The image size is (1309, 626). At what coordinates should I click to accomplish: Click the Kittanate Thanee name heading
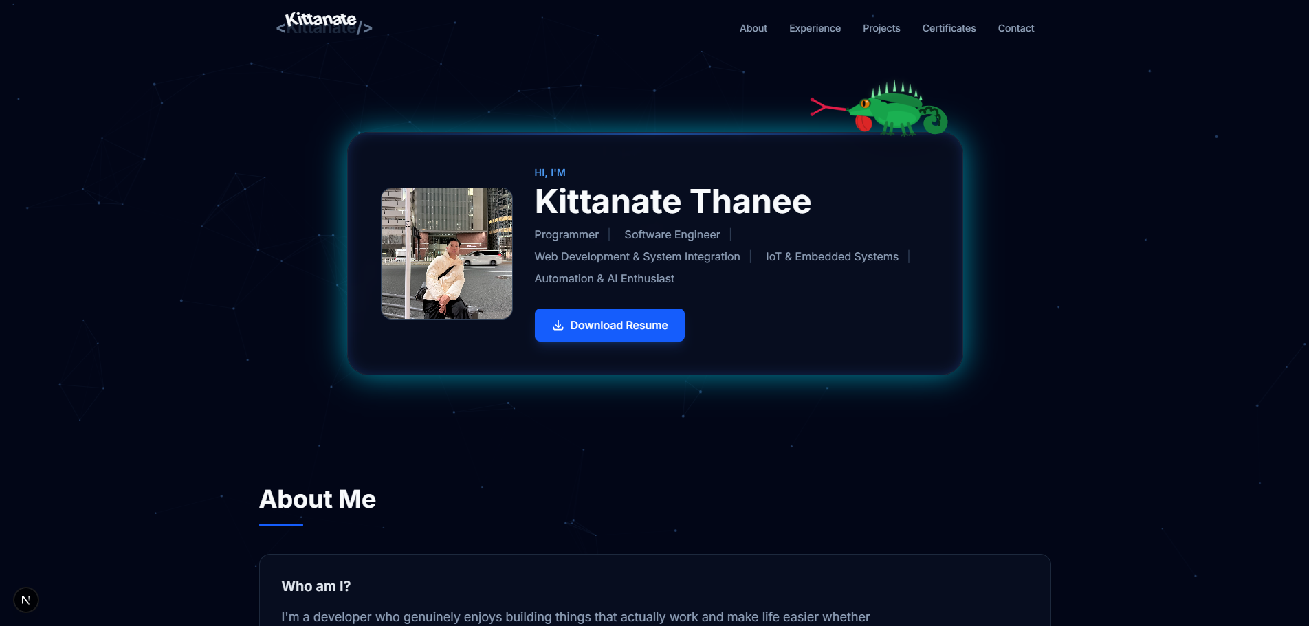(673, 201)
